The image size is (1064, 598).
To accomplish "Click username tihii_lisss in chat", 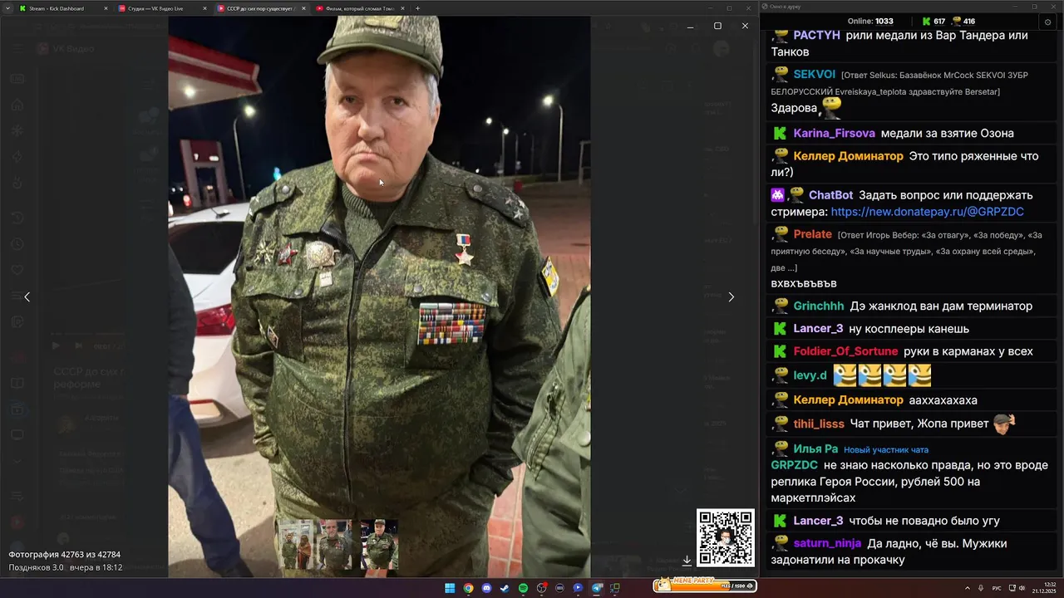I will (818, 424).
